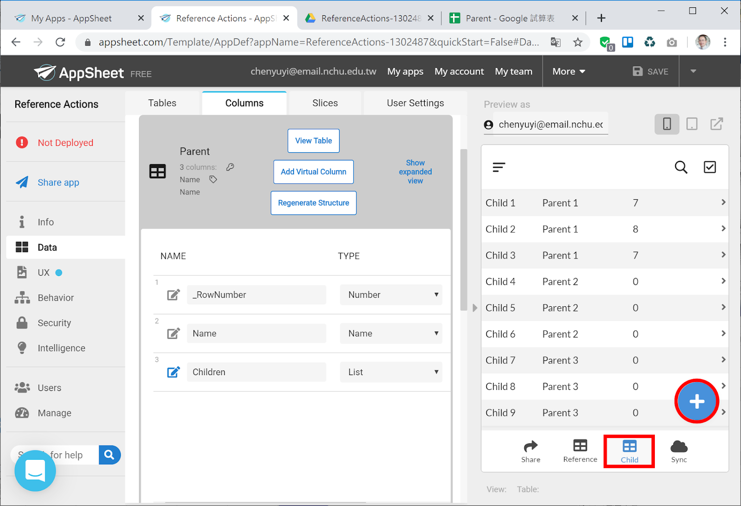Open the Name column type dropdown
The image size is (741, 506).
tap(391, 333)
